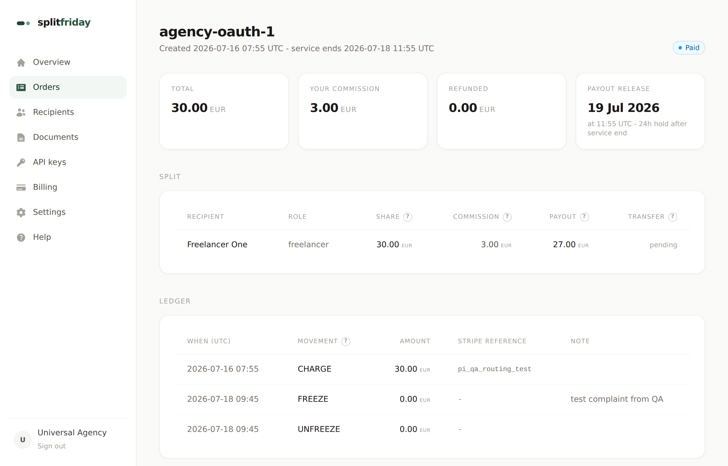Image resolution: width=728 pixels, height=466 pixels.
Task: Click the Help question mark icon
Action: pyautogui.click(x=21, y=238)
